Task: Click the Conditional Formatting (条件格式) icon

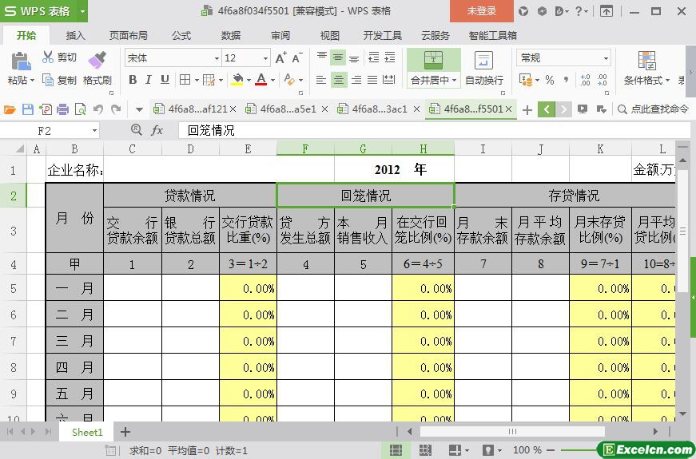Action: (646, 61)
